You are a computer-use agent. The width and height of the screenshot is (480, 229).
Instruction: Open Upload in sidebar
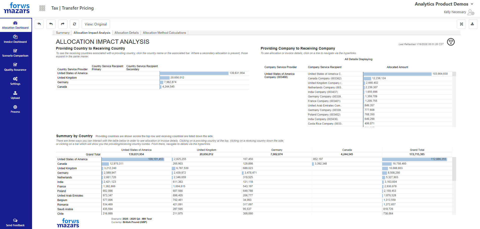[15, 95]
